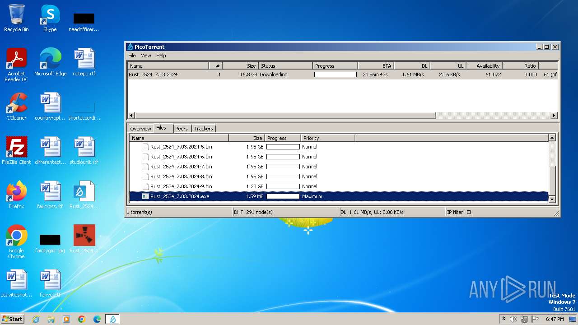Open countryrepl rtf file icon
Image resolution: width=578 pixels, height=325 pixels.
pyautogui.click(x=50, y=107)
